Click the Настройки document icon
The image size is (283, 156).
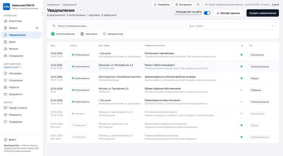pyautogui.click(x=5, y=73)
